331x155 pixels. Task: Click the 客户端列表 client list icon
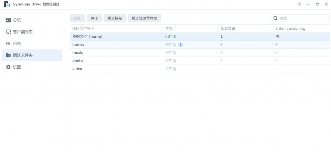click(8, 32)
